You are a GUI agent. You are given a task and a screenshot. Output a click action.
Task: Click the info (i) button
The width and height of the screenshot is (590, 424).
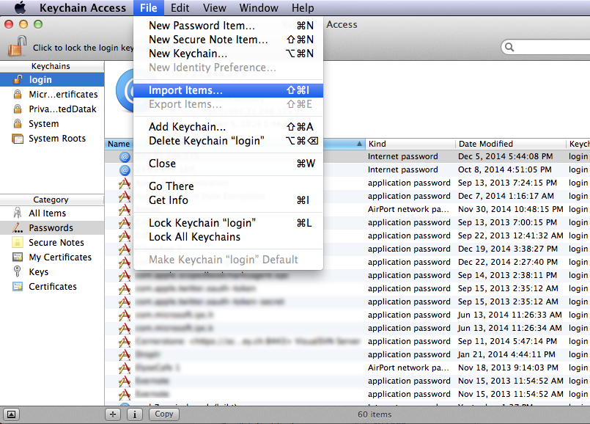click(135, 414)
